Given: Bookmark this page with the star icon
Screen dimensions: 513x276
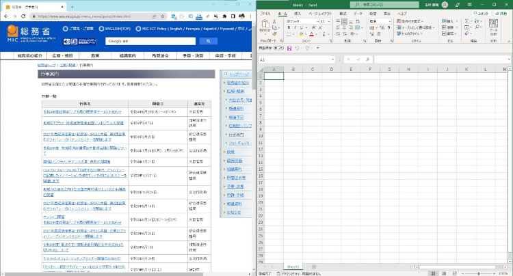Looking at the screenshot, I should [163, 16].
